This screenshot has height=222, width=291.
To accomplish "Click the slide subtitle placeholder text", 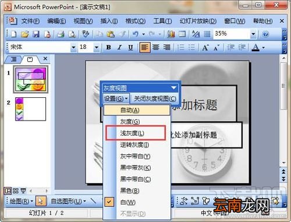I will click(x=193, y=135).
